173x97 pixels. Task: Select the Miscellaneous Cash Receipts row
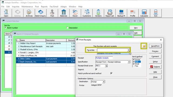pos(46,46)
